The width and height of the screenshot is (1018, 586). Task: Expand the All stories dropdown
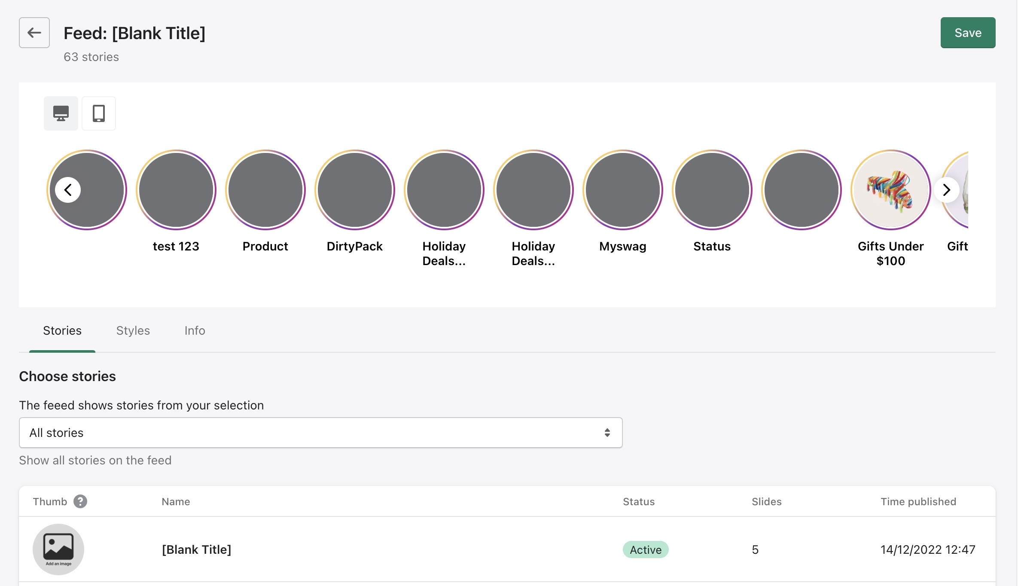[320, 433]
